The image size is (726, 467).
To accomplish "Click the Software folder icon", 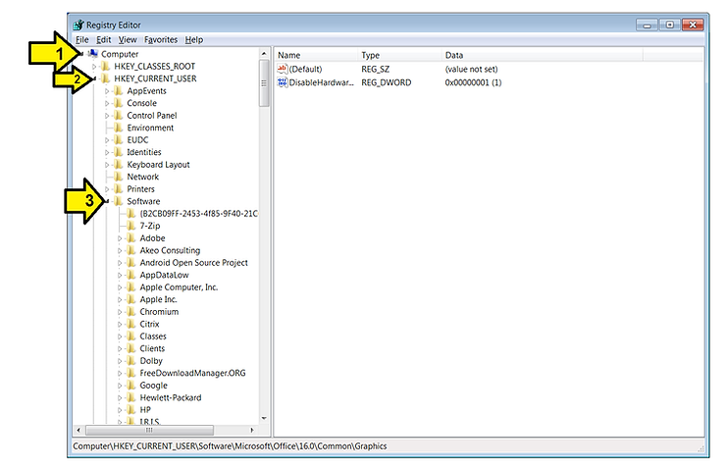I will [119, 201].
